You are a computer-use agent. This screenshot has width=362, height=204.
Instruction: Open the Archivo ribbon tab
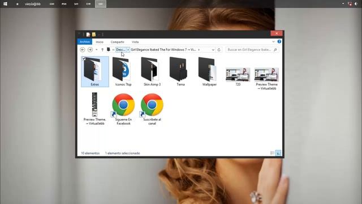[x=84, y=42]
